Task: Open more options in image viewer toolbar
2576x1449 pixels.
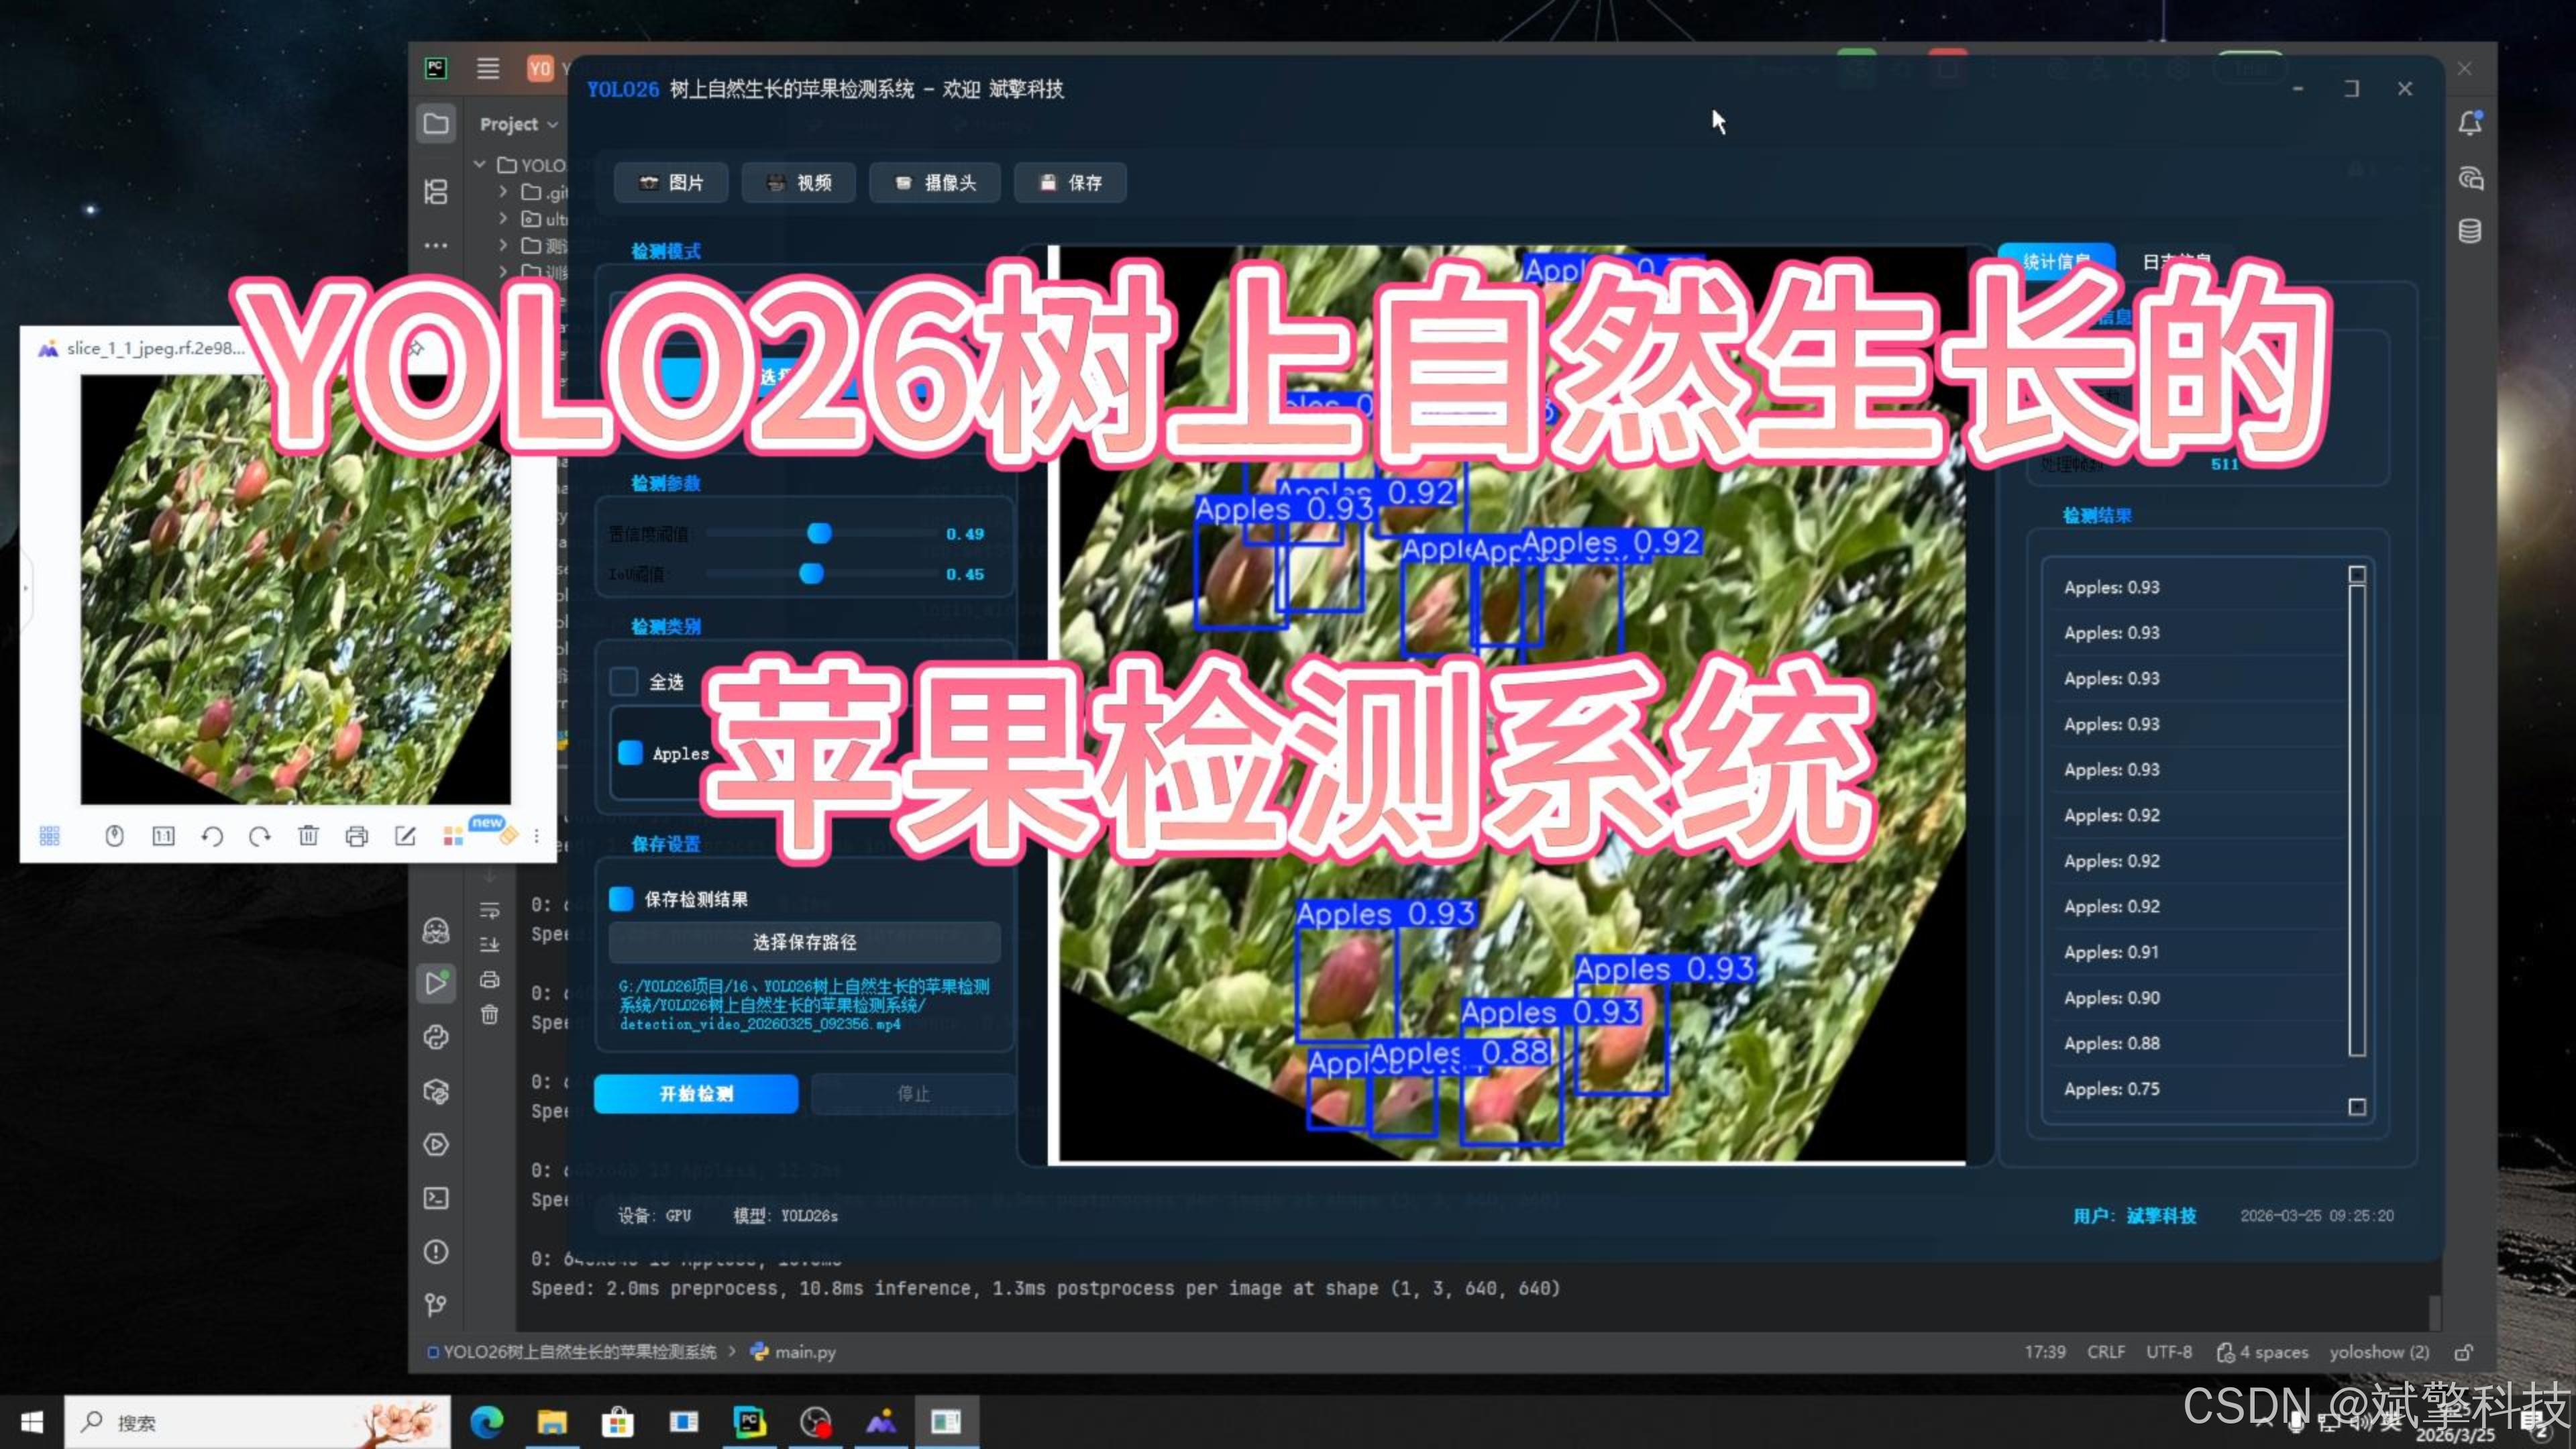Action: (536, 836)
